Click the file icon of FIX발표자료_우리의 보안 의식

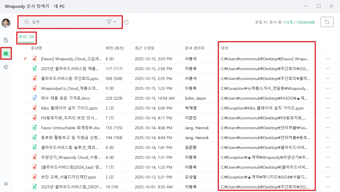point(35,118)
